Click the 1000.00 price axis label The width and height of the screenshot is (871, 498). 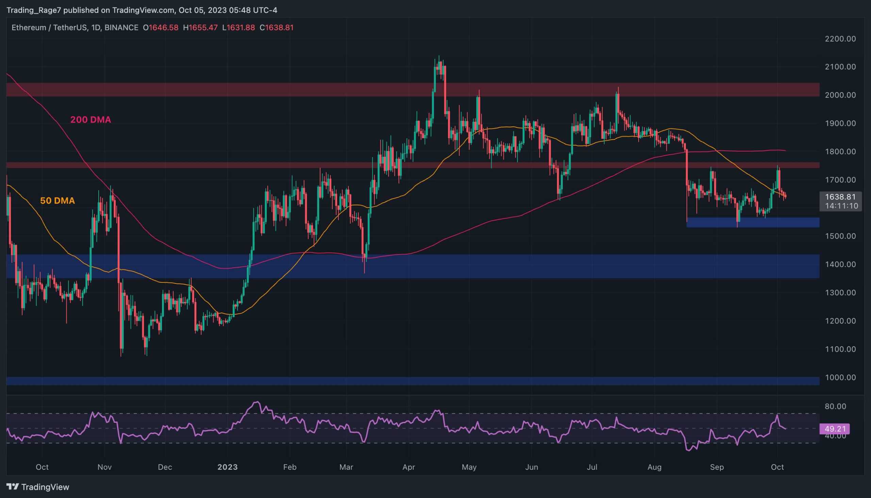(x=840, y=378)
